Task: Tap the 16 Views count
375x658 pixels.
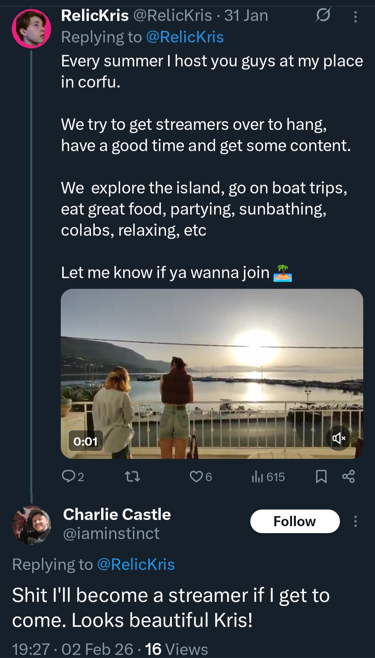Action: (176, 649)
